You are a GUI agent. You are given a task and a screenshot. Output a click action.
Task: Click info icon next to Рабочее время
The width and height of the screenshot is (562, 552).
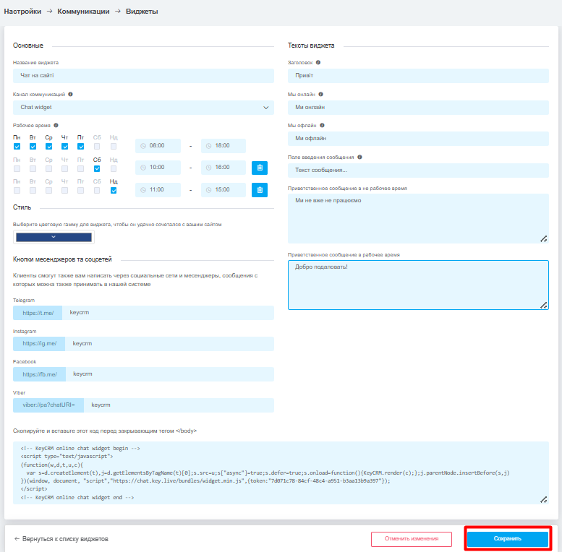point(56,125)
